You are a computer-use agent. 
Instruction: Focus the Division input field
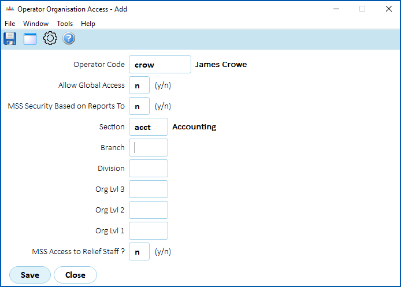coord(148,169)
